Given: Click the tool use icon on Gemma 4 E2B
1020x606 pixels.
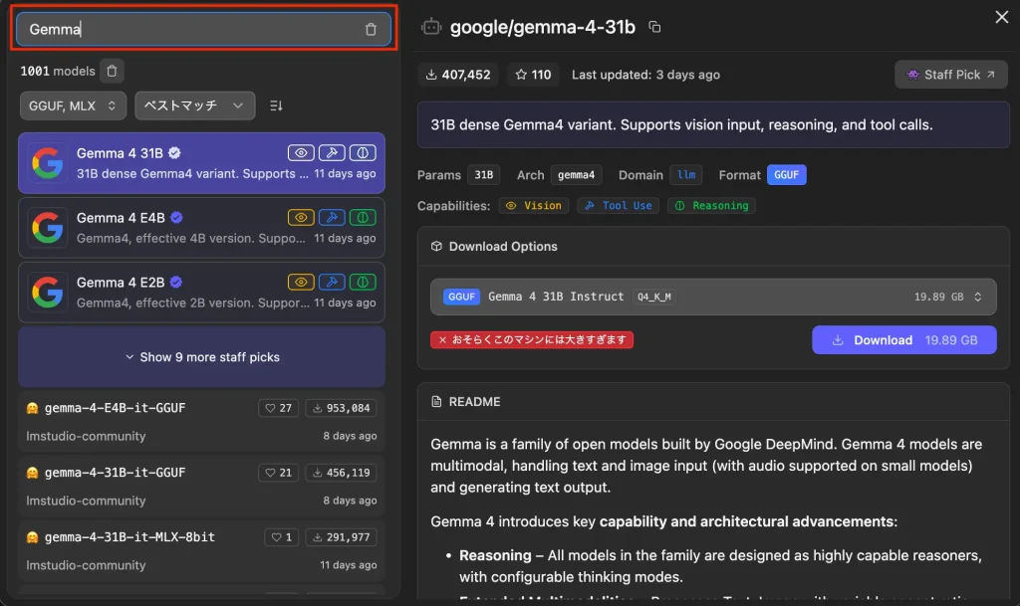Looking at the screenshot, I should click(333, 282).
